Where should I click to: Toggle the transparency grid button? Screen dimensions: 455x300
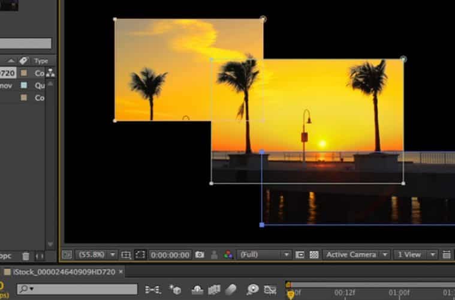(314, 254)
